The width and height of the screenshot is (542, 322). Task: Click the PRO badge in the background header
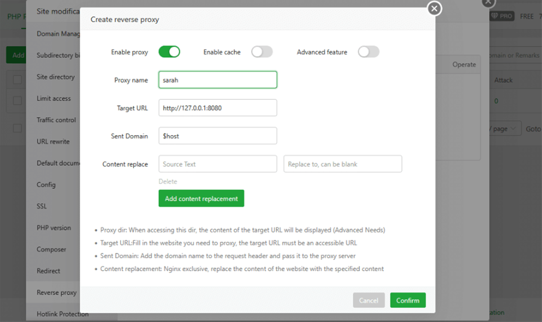(502, 16)
